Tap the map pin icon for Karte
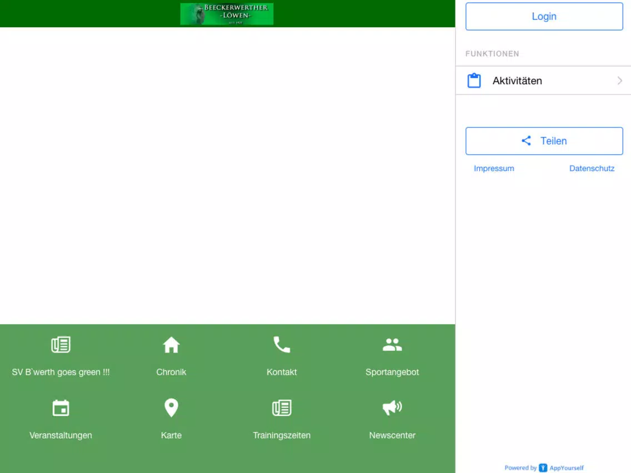This screenshot has height=473, width=631. click(x=171, y=408)
